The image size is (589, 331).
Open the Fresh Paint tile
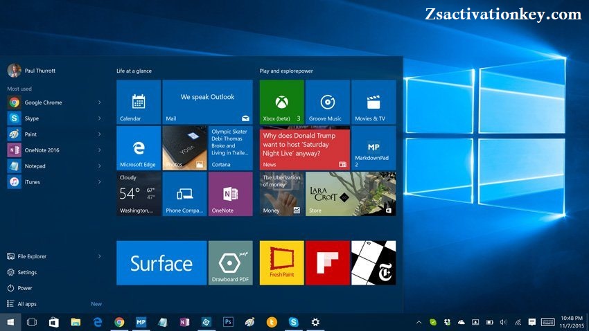[282, 262]
